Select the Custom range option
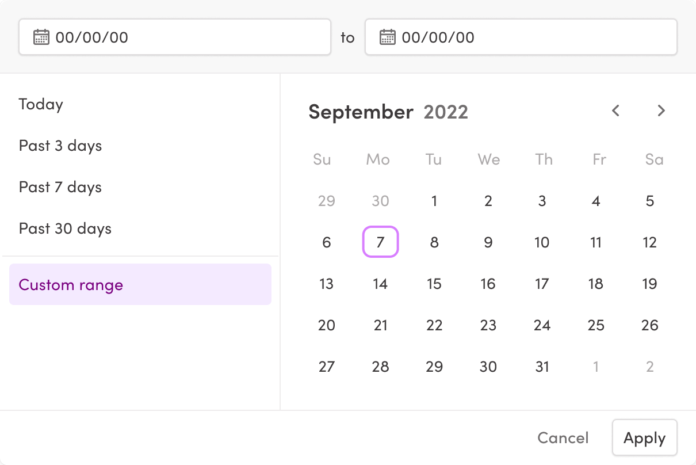This screenshot has width=696, height=465. [x=70, y=284]
